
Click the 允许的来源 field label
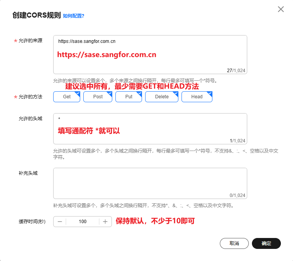30,41
